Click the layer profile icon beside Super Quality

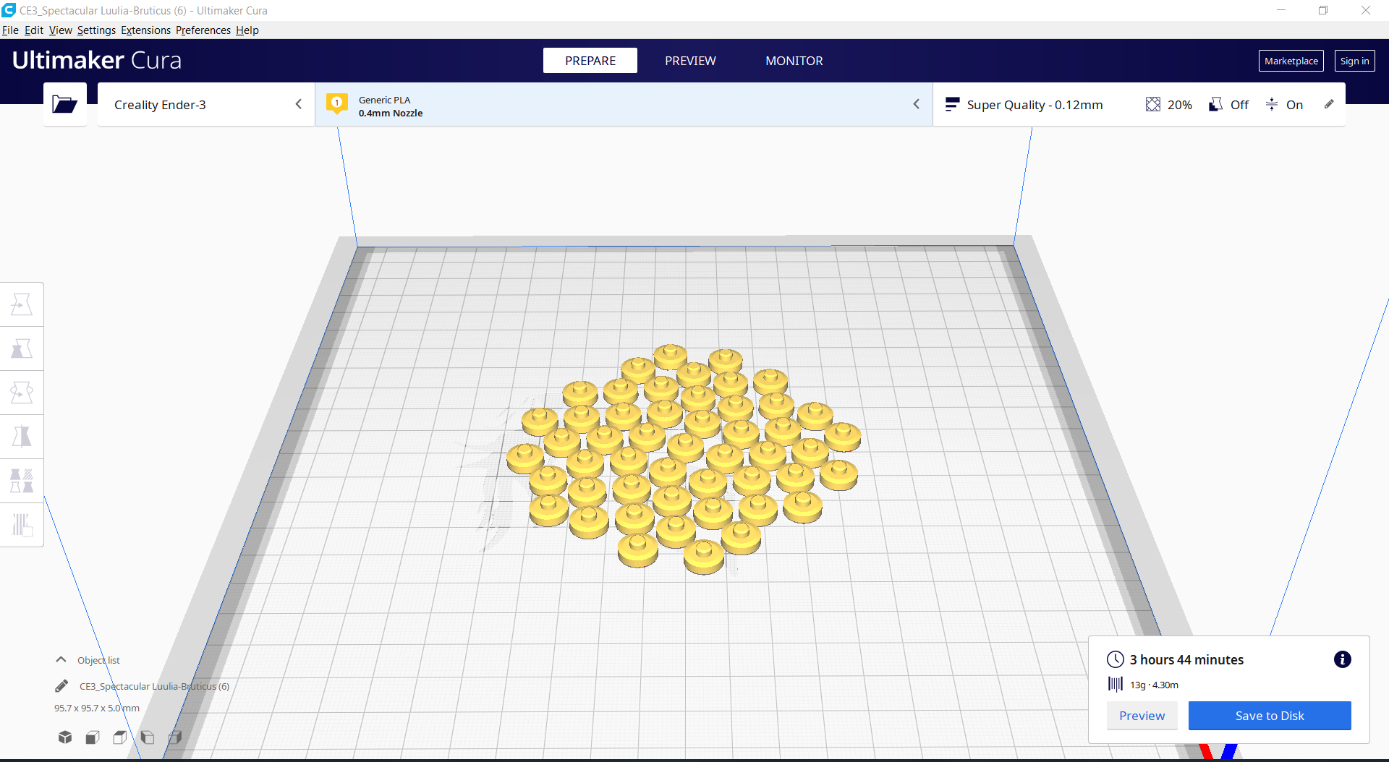coord(952,104)
